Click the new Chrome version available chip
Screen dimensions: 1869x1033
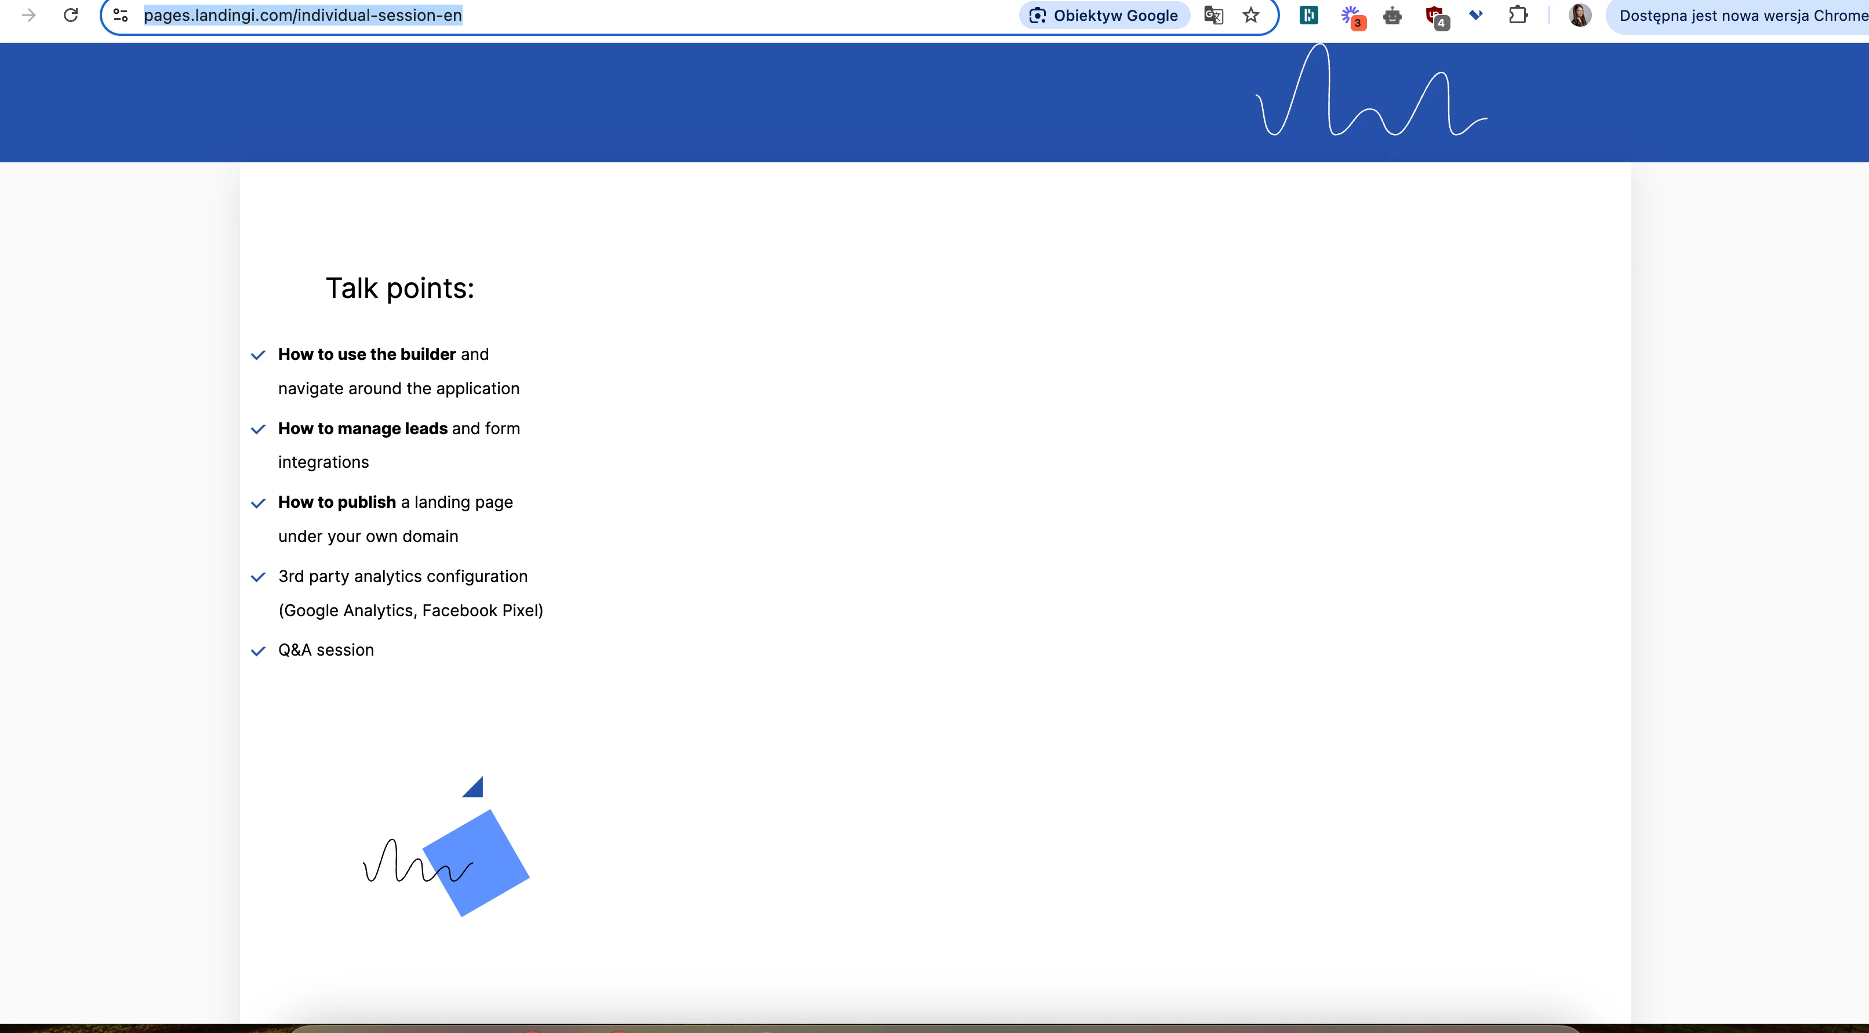click(1741, 15)
